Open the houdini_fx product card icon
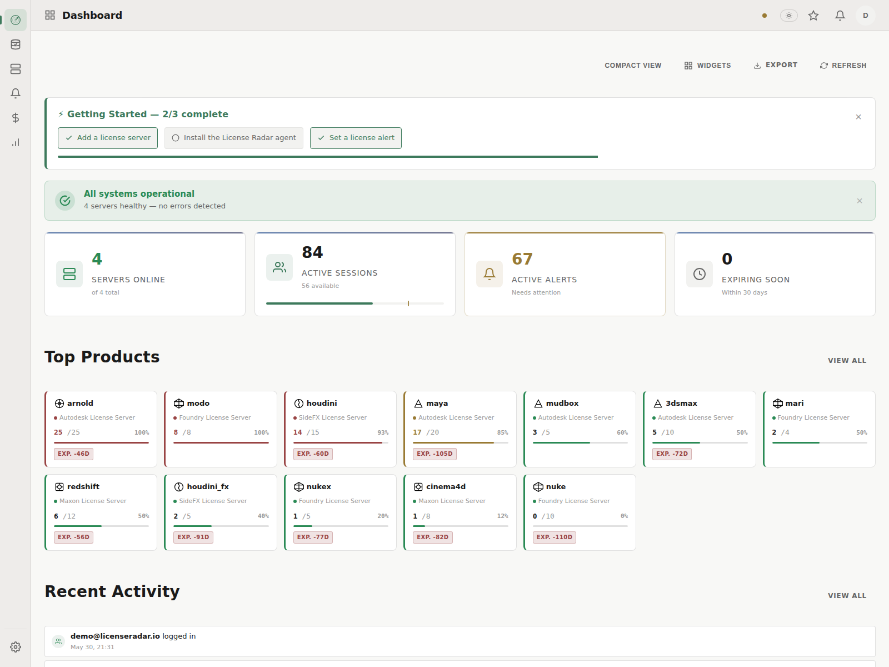The image size is (889, 667). (x=179, y=487)
